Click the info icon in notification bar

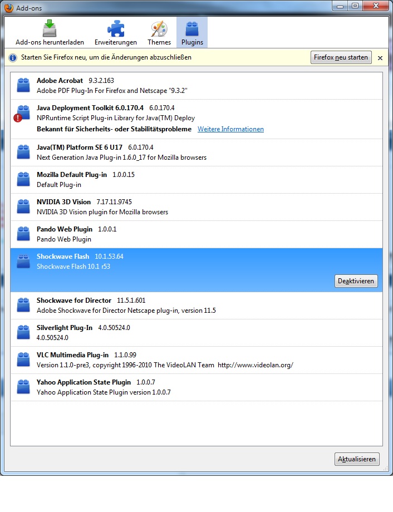pyautogui.click(x=13, y=58)
